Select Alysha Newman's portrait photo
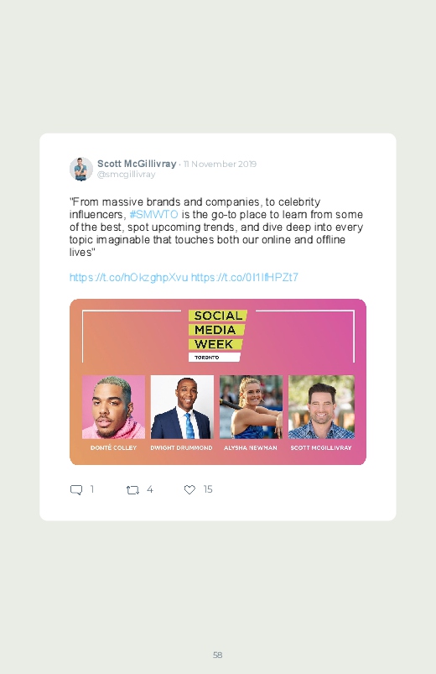The height and width of the screenshot is (674, 436). click(x=252, y=406)
